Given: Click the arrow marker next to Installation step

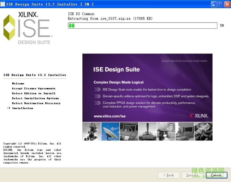Looking at the screenshot, I should (x=8, y=108).
